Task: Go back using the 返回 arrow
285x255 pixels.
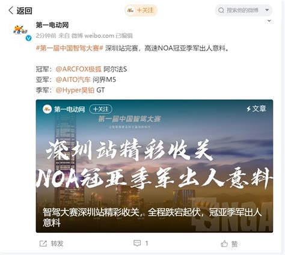Action: (x=11, y=10)
